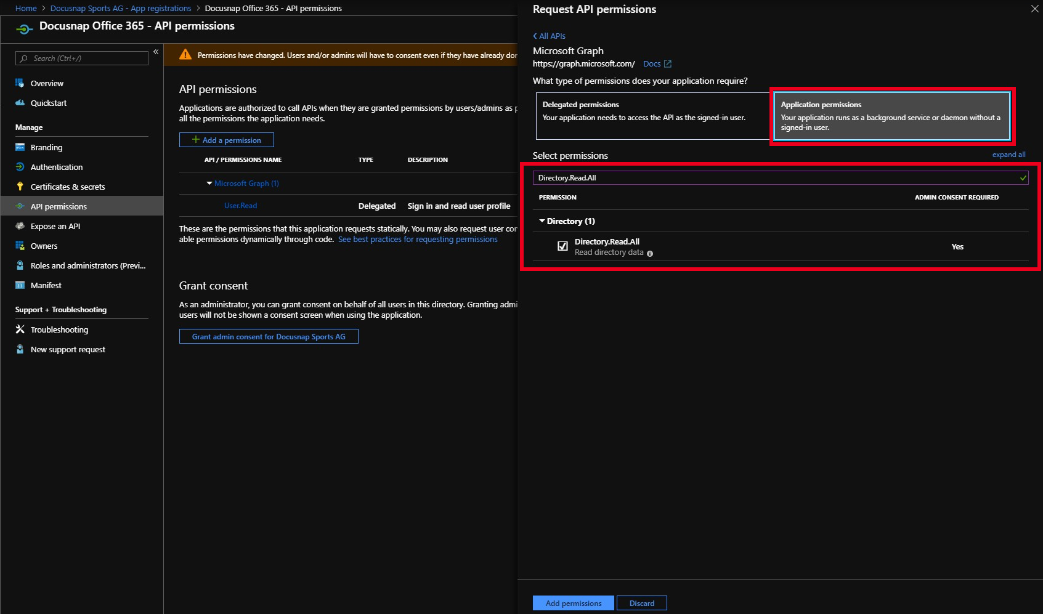
Task: Click the API / PERMISSIONS NAME column header
Action: 243,160
